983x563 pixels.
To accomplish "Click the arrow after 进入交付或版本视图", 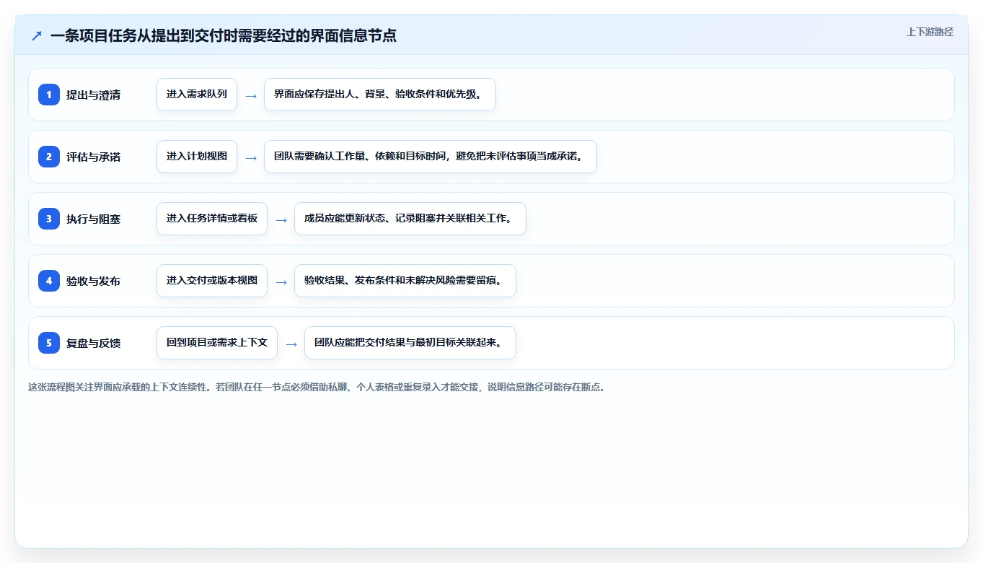I will tap(281, 281).
